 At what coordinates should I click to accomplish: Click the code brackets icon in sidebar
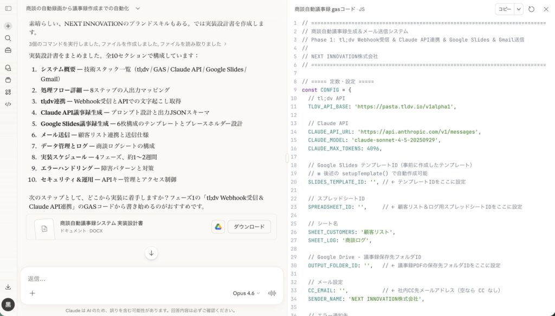pos(8,104)
